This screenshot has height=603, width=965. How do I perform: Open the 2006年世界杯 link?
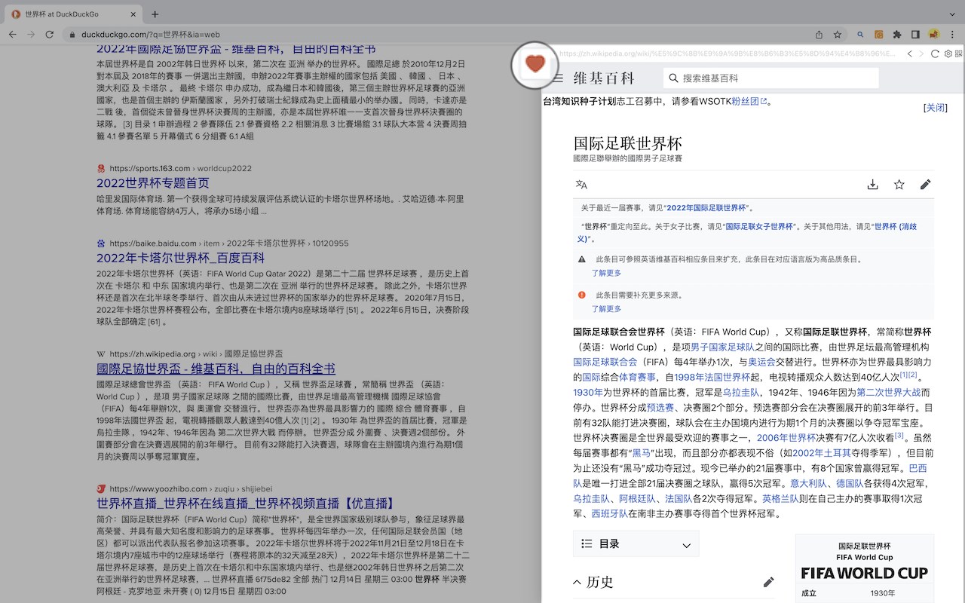pos(786,437)
